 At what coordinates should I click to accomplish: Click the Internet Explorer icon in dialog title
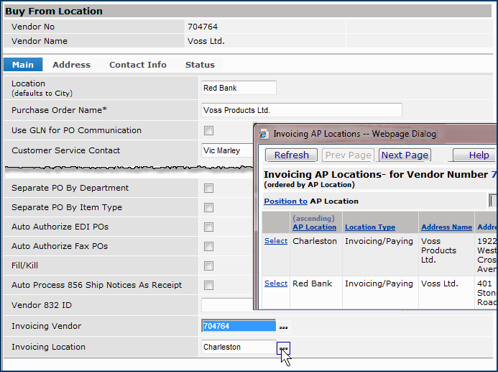(x=263, y=134)
